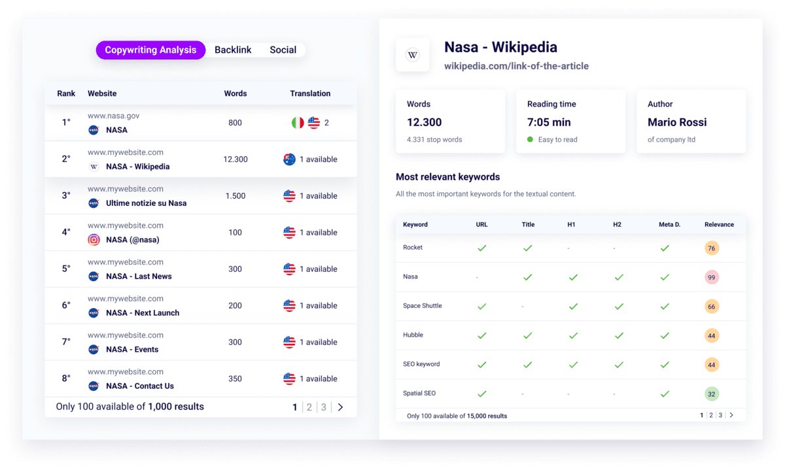Sort by the Words column header
This screenshot has height=470, width=785.
235,93
